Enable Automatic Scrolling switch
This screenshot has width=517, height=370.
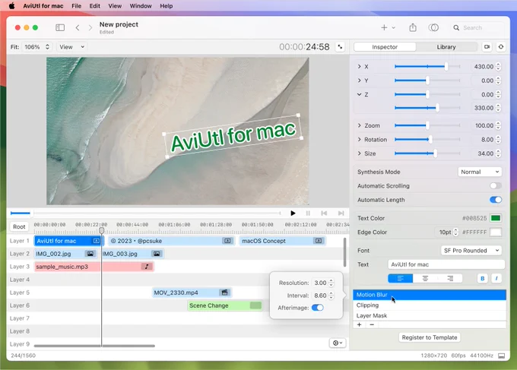[496, 186]
